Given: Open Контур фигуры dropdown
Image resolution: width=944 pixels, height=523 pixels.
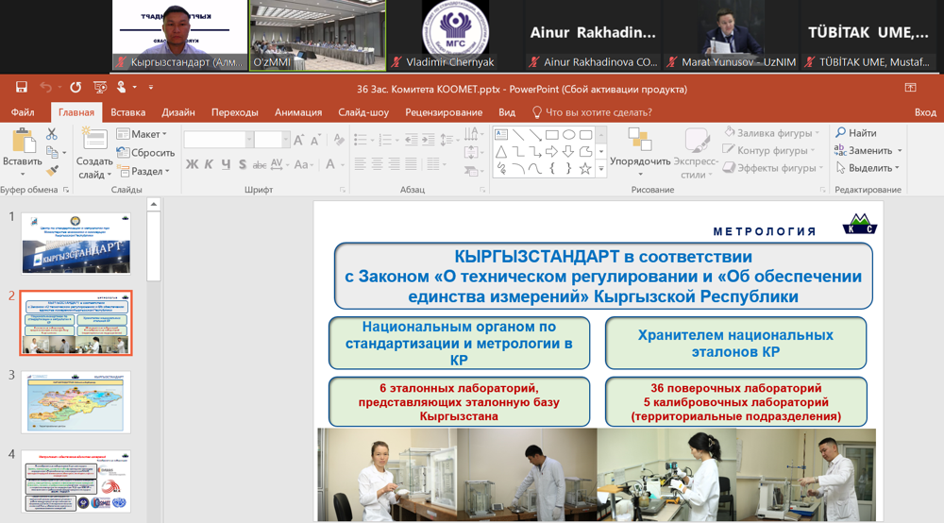Looking at the screenshot, I should tap(768, 150).
